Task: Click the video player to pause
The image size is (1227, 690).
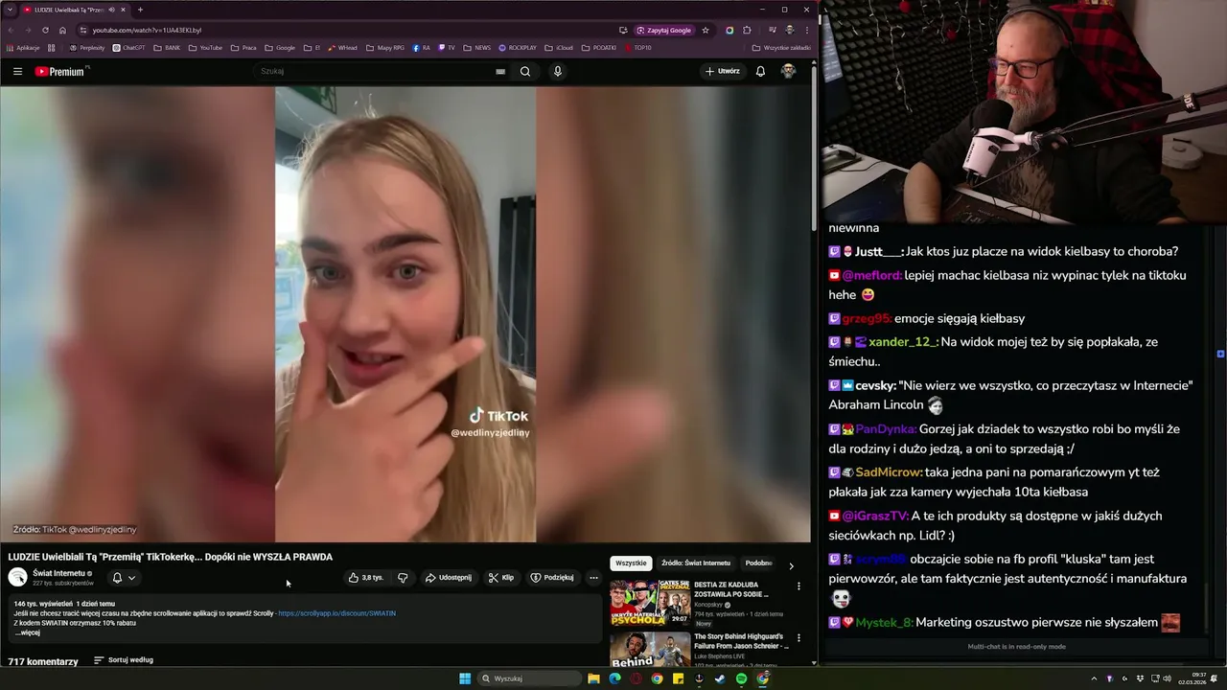Action: 405,314
